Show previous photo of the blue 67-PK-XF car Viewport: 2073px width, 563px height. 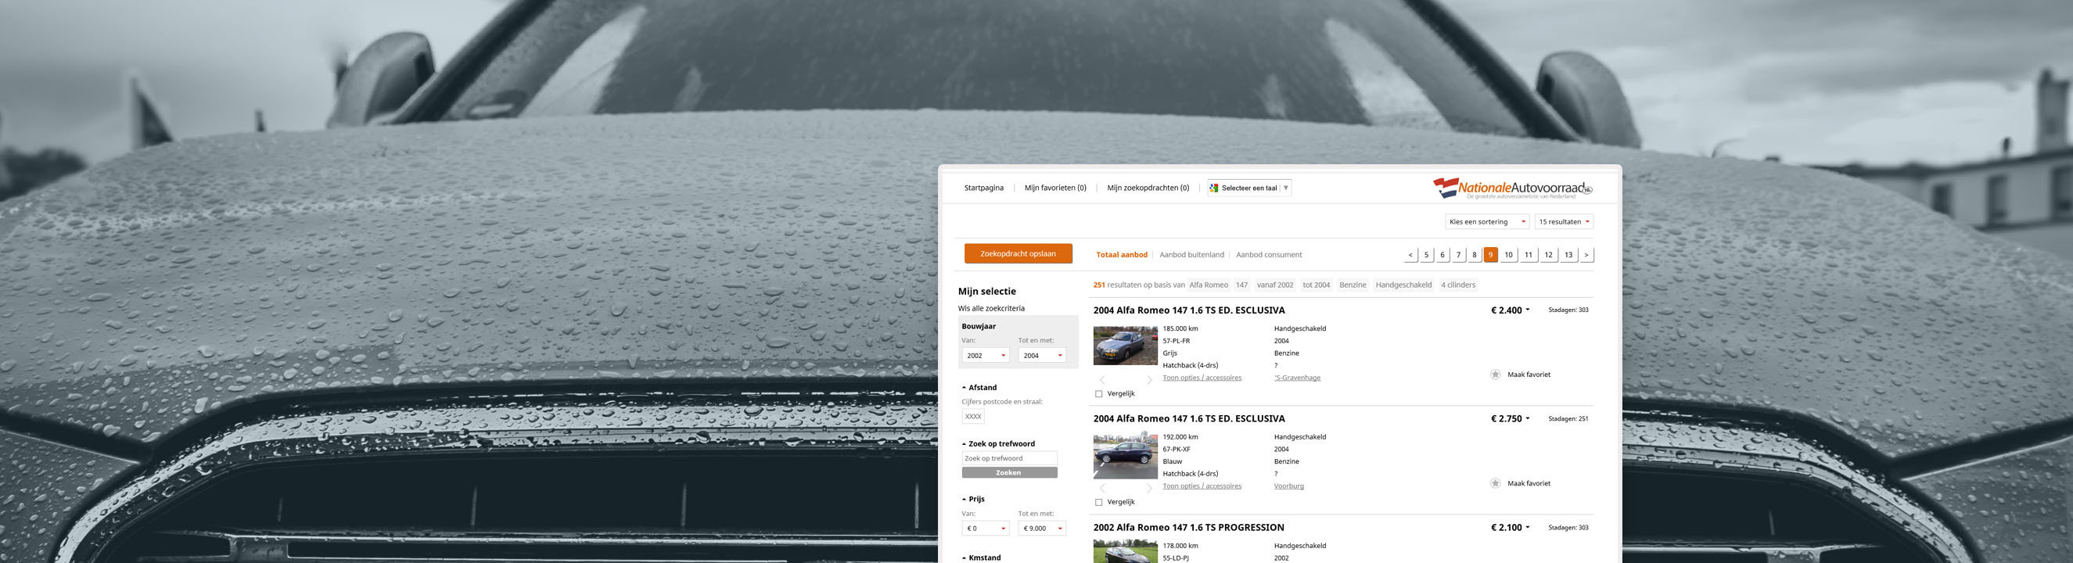point(1102,488)
